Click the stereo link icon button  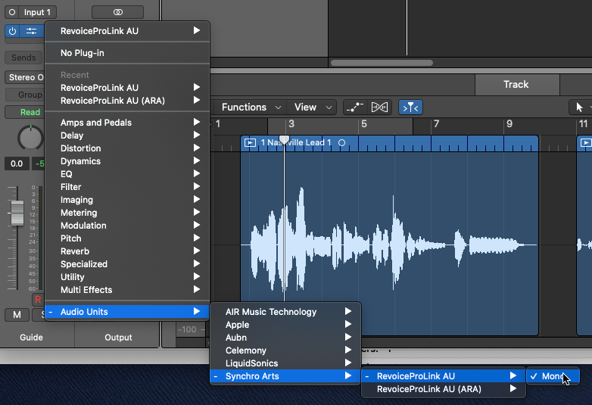(x=117, y=12)
